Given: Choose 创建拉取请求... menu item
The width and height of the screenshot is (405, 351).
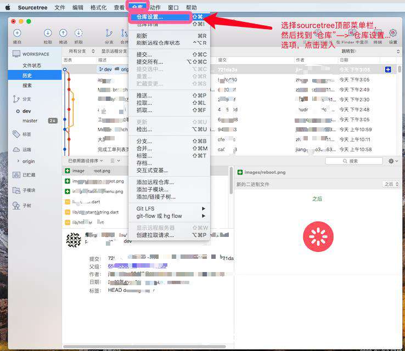Looking at the screenshot, I should pyautogui.click(x=169, y=235).
